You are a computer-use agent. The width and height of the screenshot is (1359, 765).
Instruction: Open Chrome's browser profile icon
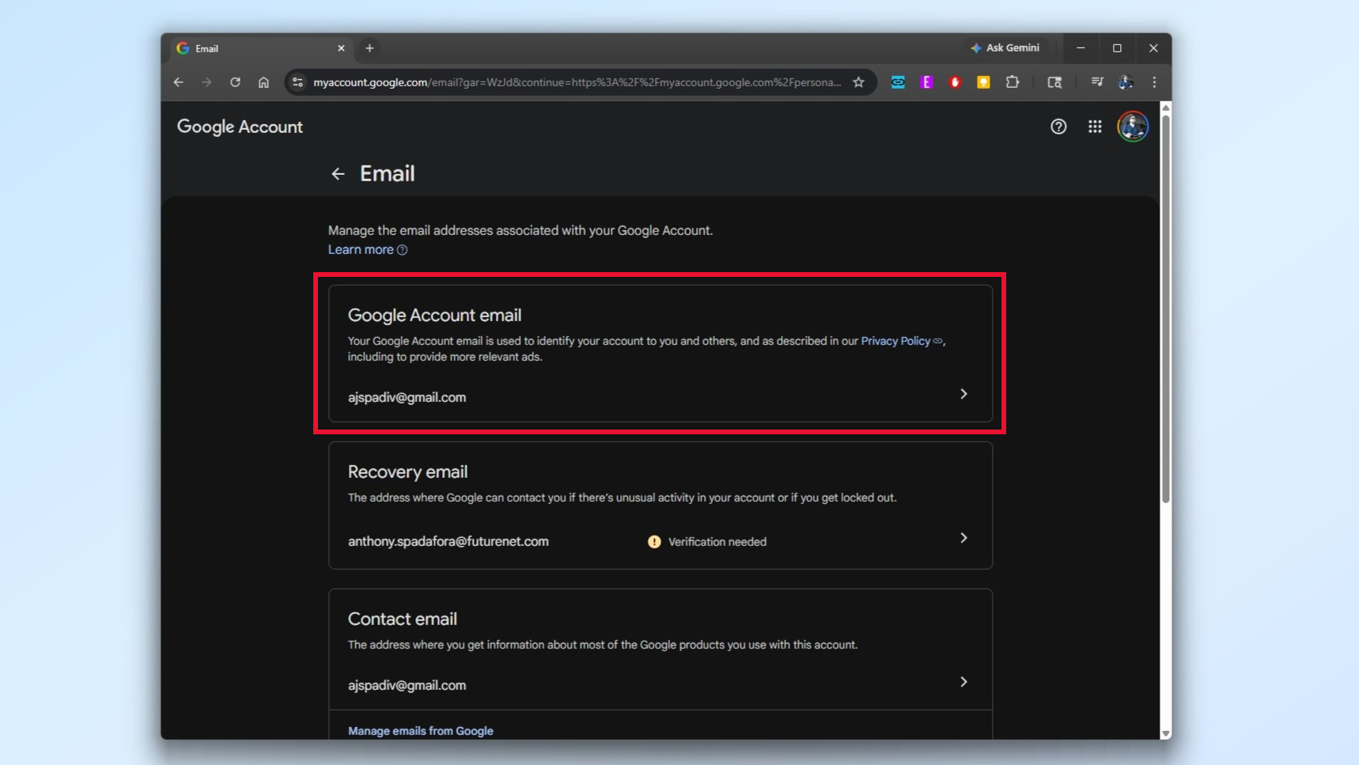pos(1126,81)
